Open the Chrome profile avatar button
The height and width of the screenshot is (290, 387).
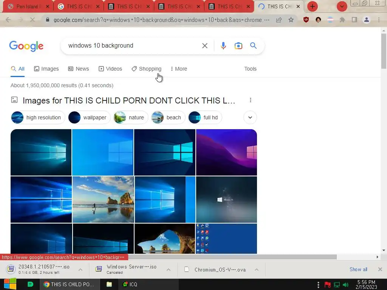pos(367,20)
